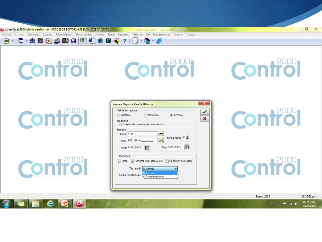Open the Catálogos menu

pyautogui.click(x=33, y=35)
